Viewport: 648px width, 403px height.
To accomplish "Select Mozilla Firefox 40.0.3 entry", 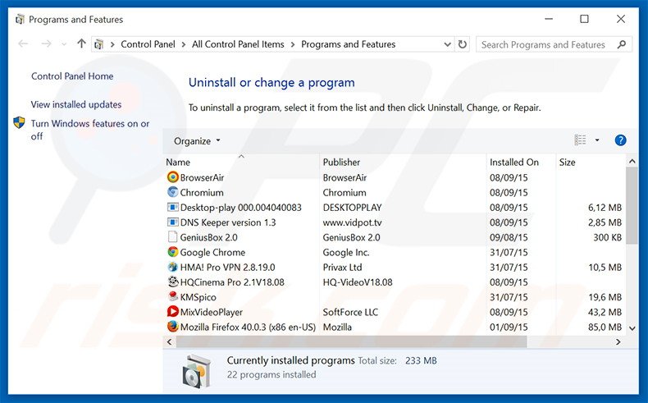I will (248, 327).
